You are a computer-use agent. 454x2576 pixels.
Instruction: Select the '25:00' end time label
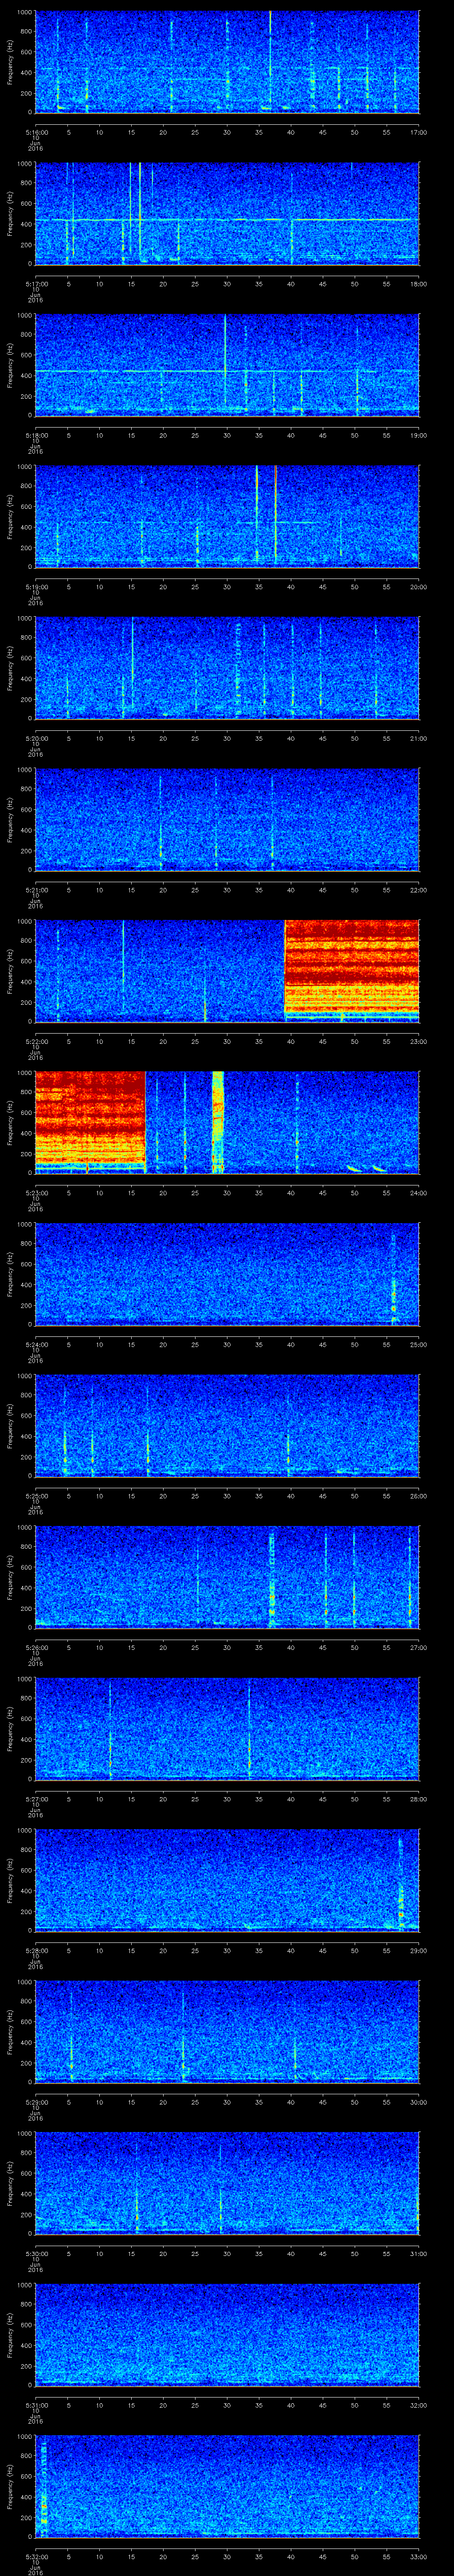coord(418,1344)
